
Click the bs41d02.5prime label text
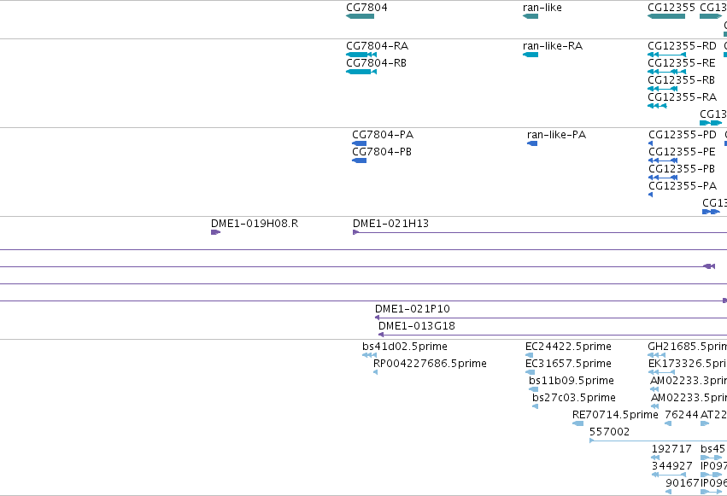405,347
